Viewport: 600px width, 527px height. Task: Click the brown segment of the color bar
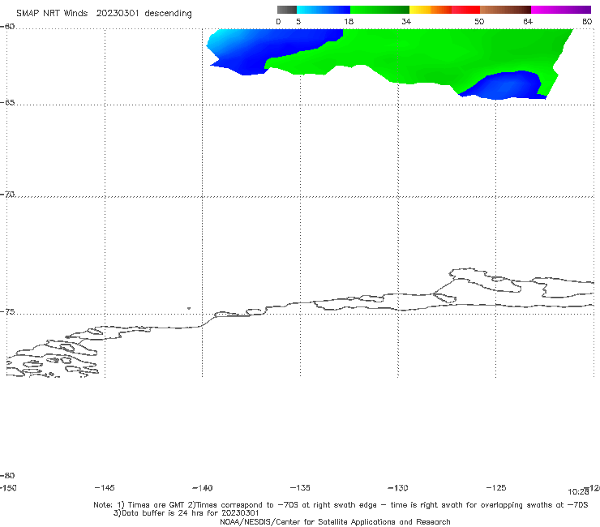[505, 10]
